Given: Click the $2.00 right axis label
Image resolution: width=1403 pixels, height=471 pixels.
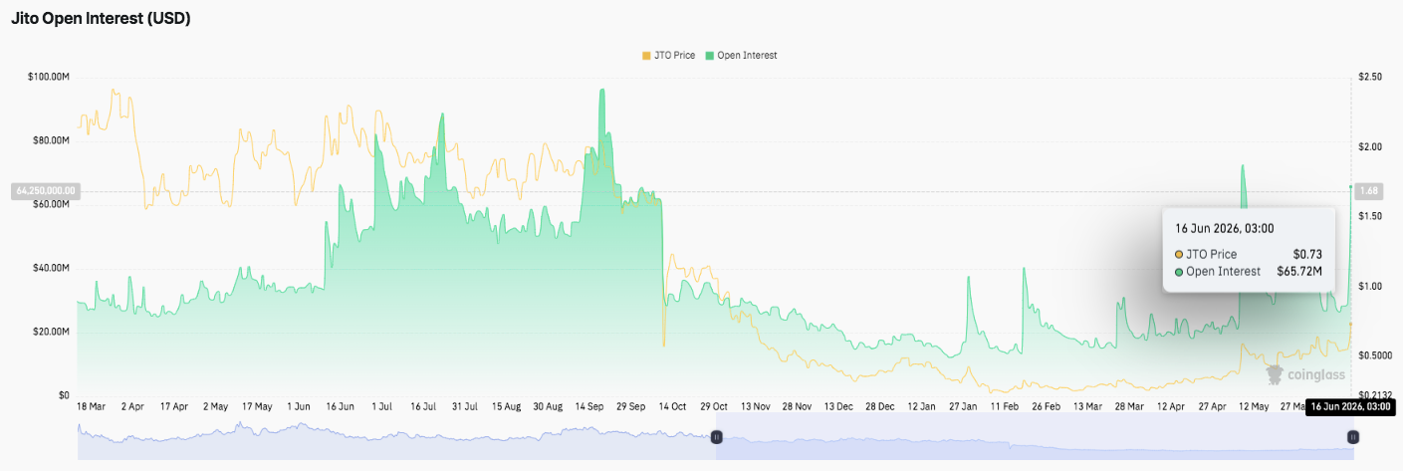Looking at the screenshot, I should pyautogui.click(x=1370, y=146).
